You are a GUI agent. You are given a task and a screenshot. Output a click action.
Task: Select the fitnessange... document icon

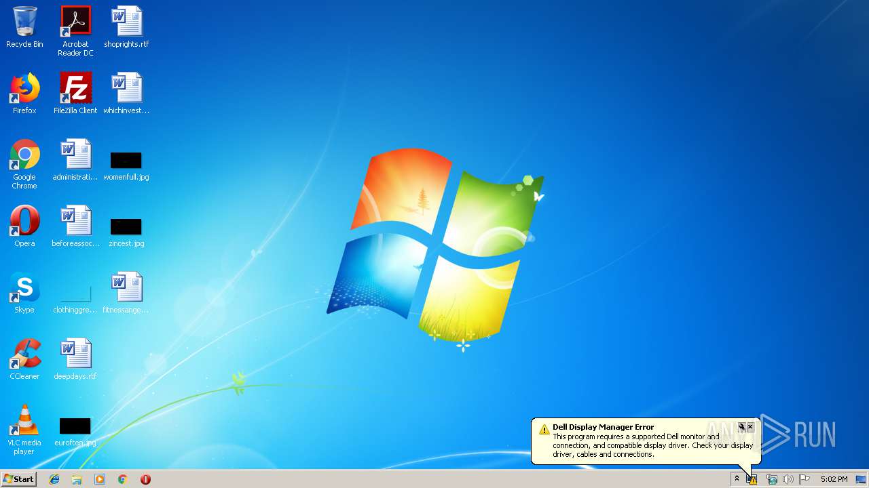[x=126, y=293]
